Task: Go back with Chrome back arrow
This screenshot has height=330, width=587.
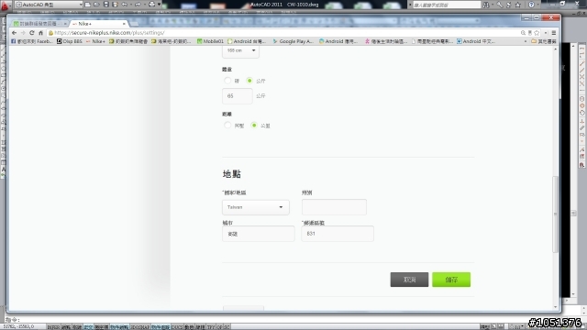Action: pyautogui.click(x=15, y=33)
